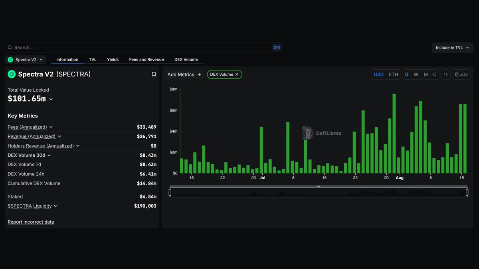This screenshot has height=269, width=479.
Task: Click Add Metrics button
Action: [184, 75]
